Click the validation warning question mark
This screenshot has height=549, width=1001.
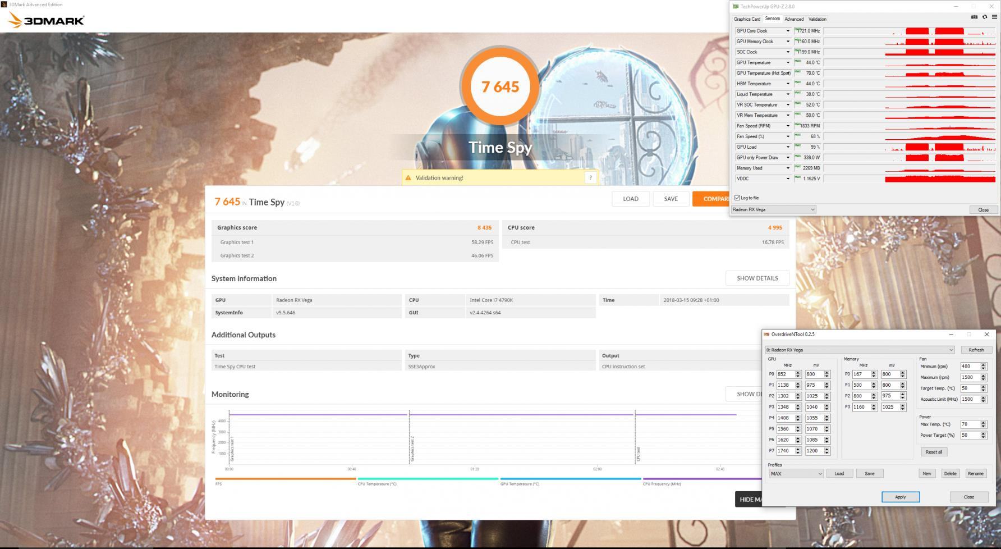click(590, 177)
